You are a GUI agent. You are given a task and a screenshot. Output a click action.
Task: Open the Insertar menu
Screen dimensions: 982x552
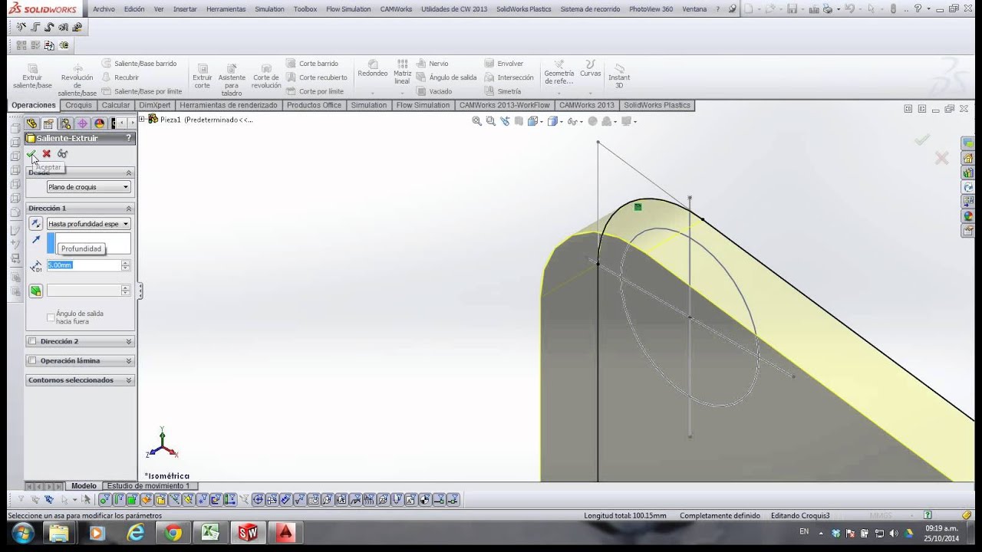(x=185, y=9)
